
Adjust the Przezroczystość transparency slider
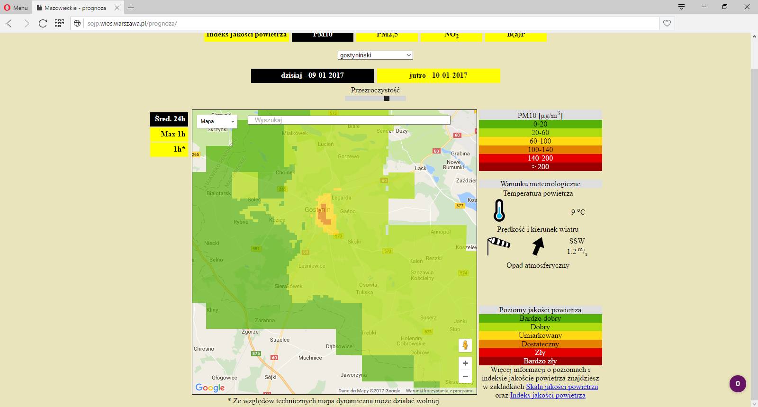[387, 99]
